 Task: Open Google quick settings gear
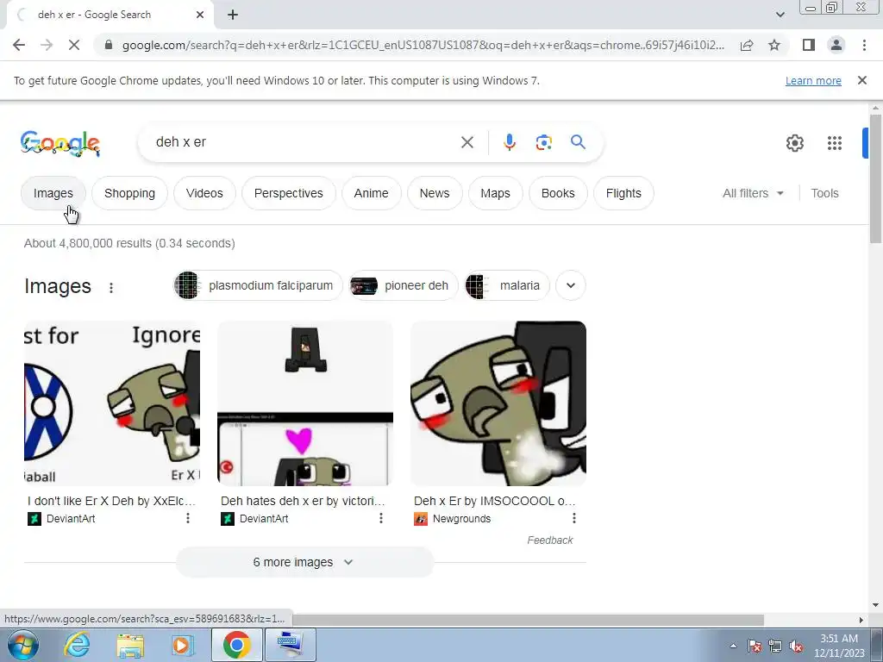pyautogui.click(x=794, y=143)
